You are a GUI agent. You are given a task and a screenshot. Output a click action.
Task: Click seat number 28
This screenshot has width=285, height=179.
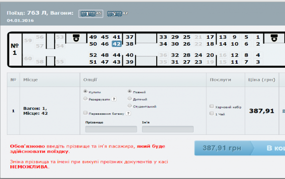point(187,55)
